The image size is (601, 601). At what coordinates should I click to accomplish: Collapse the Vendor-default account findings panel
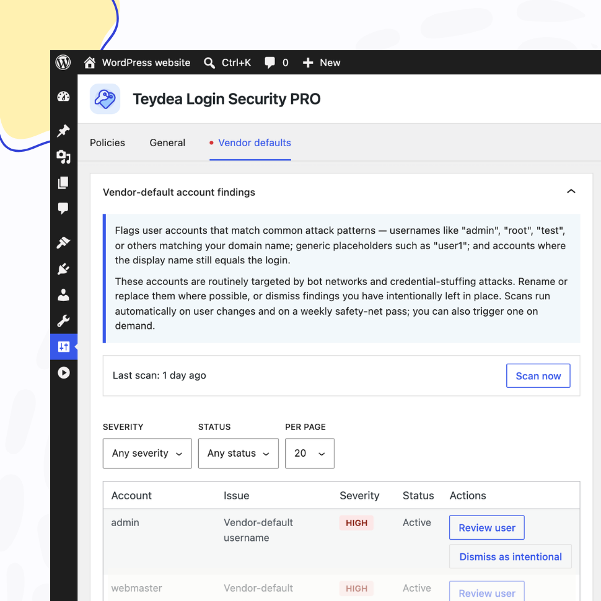click(x=571, y=191)
